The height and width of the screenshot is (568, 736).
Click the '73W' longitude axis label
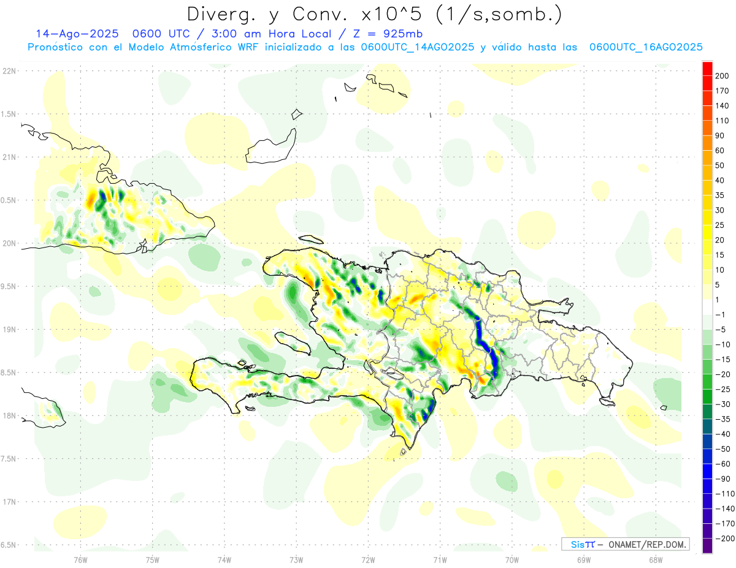296,560
